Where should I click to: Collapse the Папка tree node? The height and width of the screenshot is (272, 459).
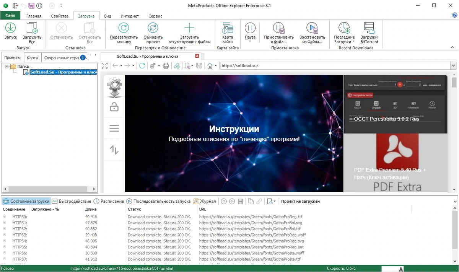tap(7, 67)
